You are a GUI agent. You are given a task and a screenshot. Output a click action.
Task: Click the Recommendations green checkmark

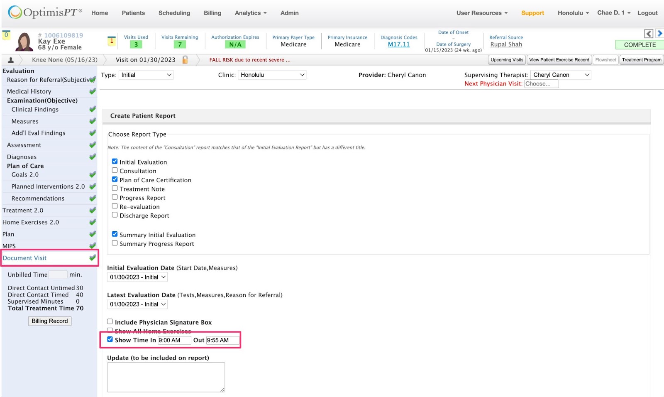pyautogui.click(x=93, y=198)
